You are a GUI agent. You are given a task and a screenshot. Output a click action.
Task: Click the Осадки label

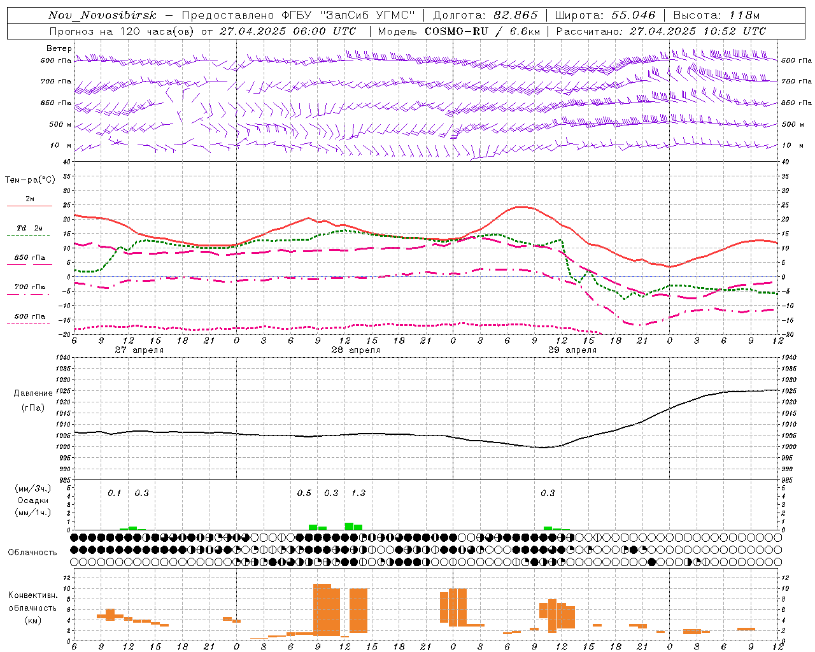point(33,501)
